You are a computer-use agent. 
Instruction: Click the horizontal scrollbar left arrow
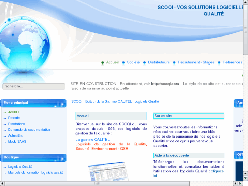click(2, 184)
